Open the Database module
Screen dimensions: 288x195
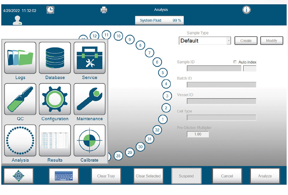55,58
